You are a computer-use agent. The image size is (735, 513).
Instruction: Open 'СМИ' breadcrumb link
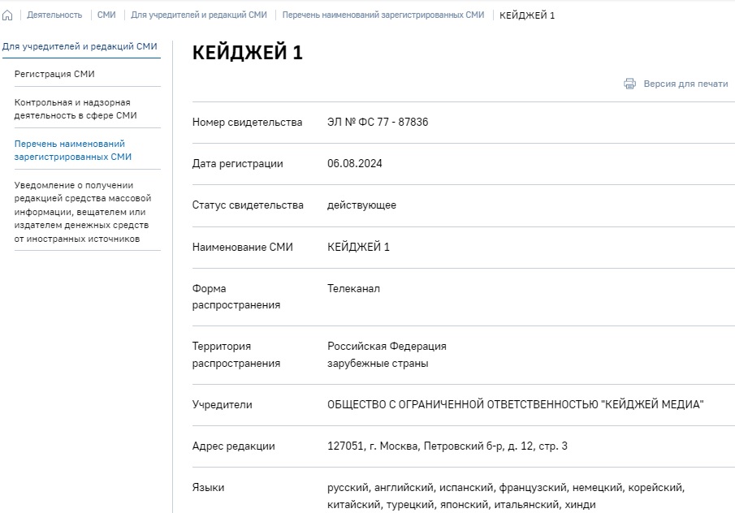pyautogui.click(x=106, y=15)
